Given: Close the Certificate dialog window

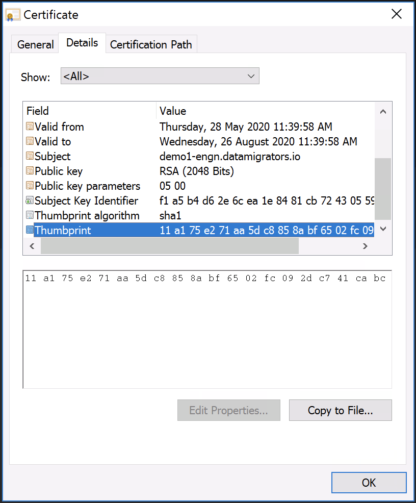Looking at the screenshot, I should 396,14.
